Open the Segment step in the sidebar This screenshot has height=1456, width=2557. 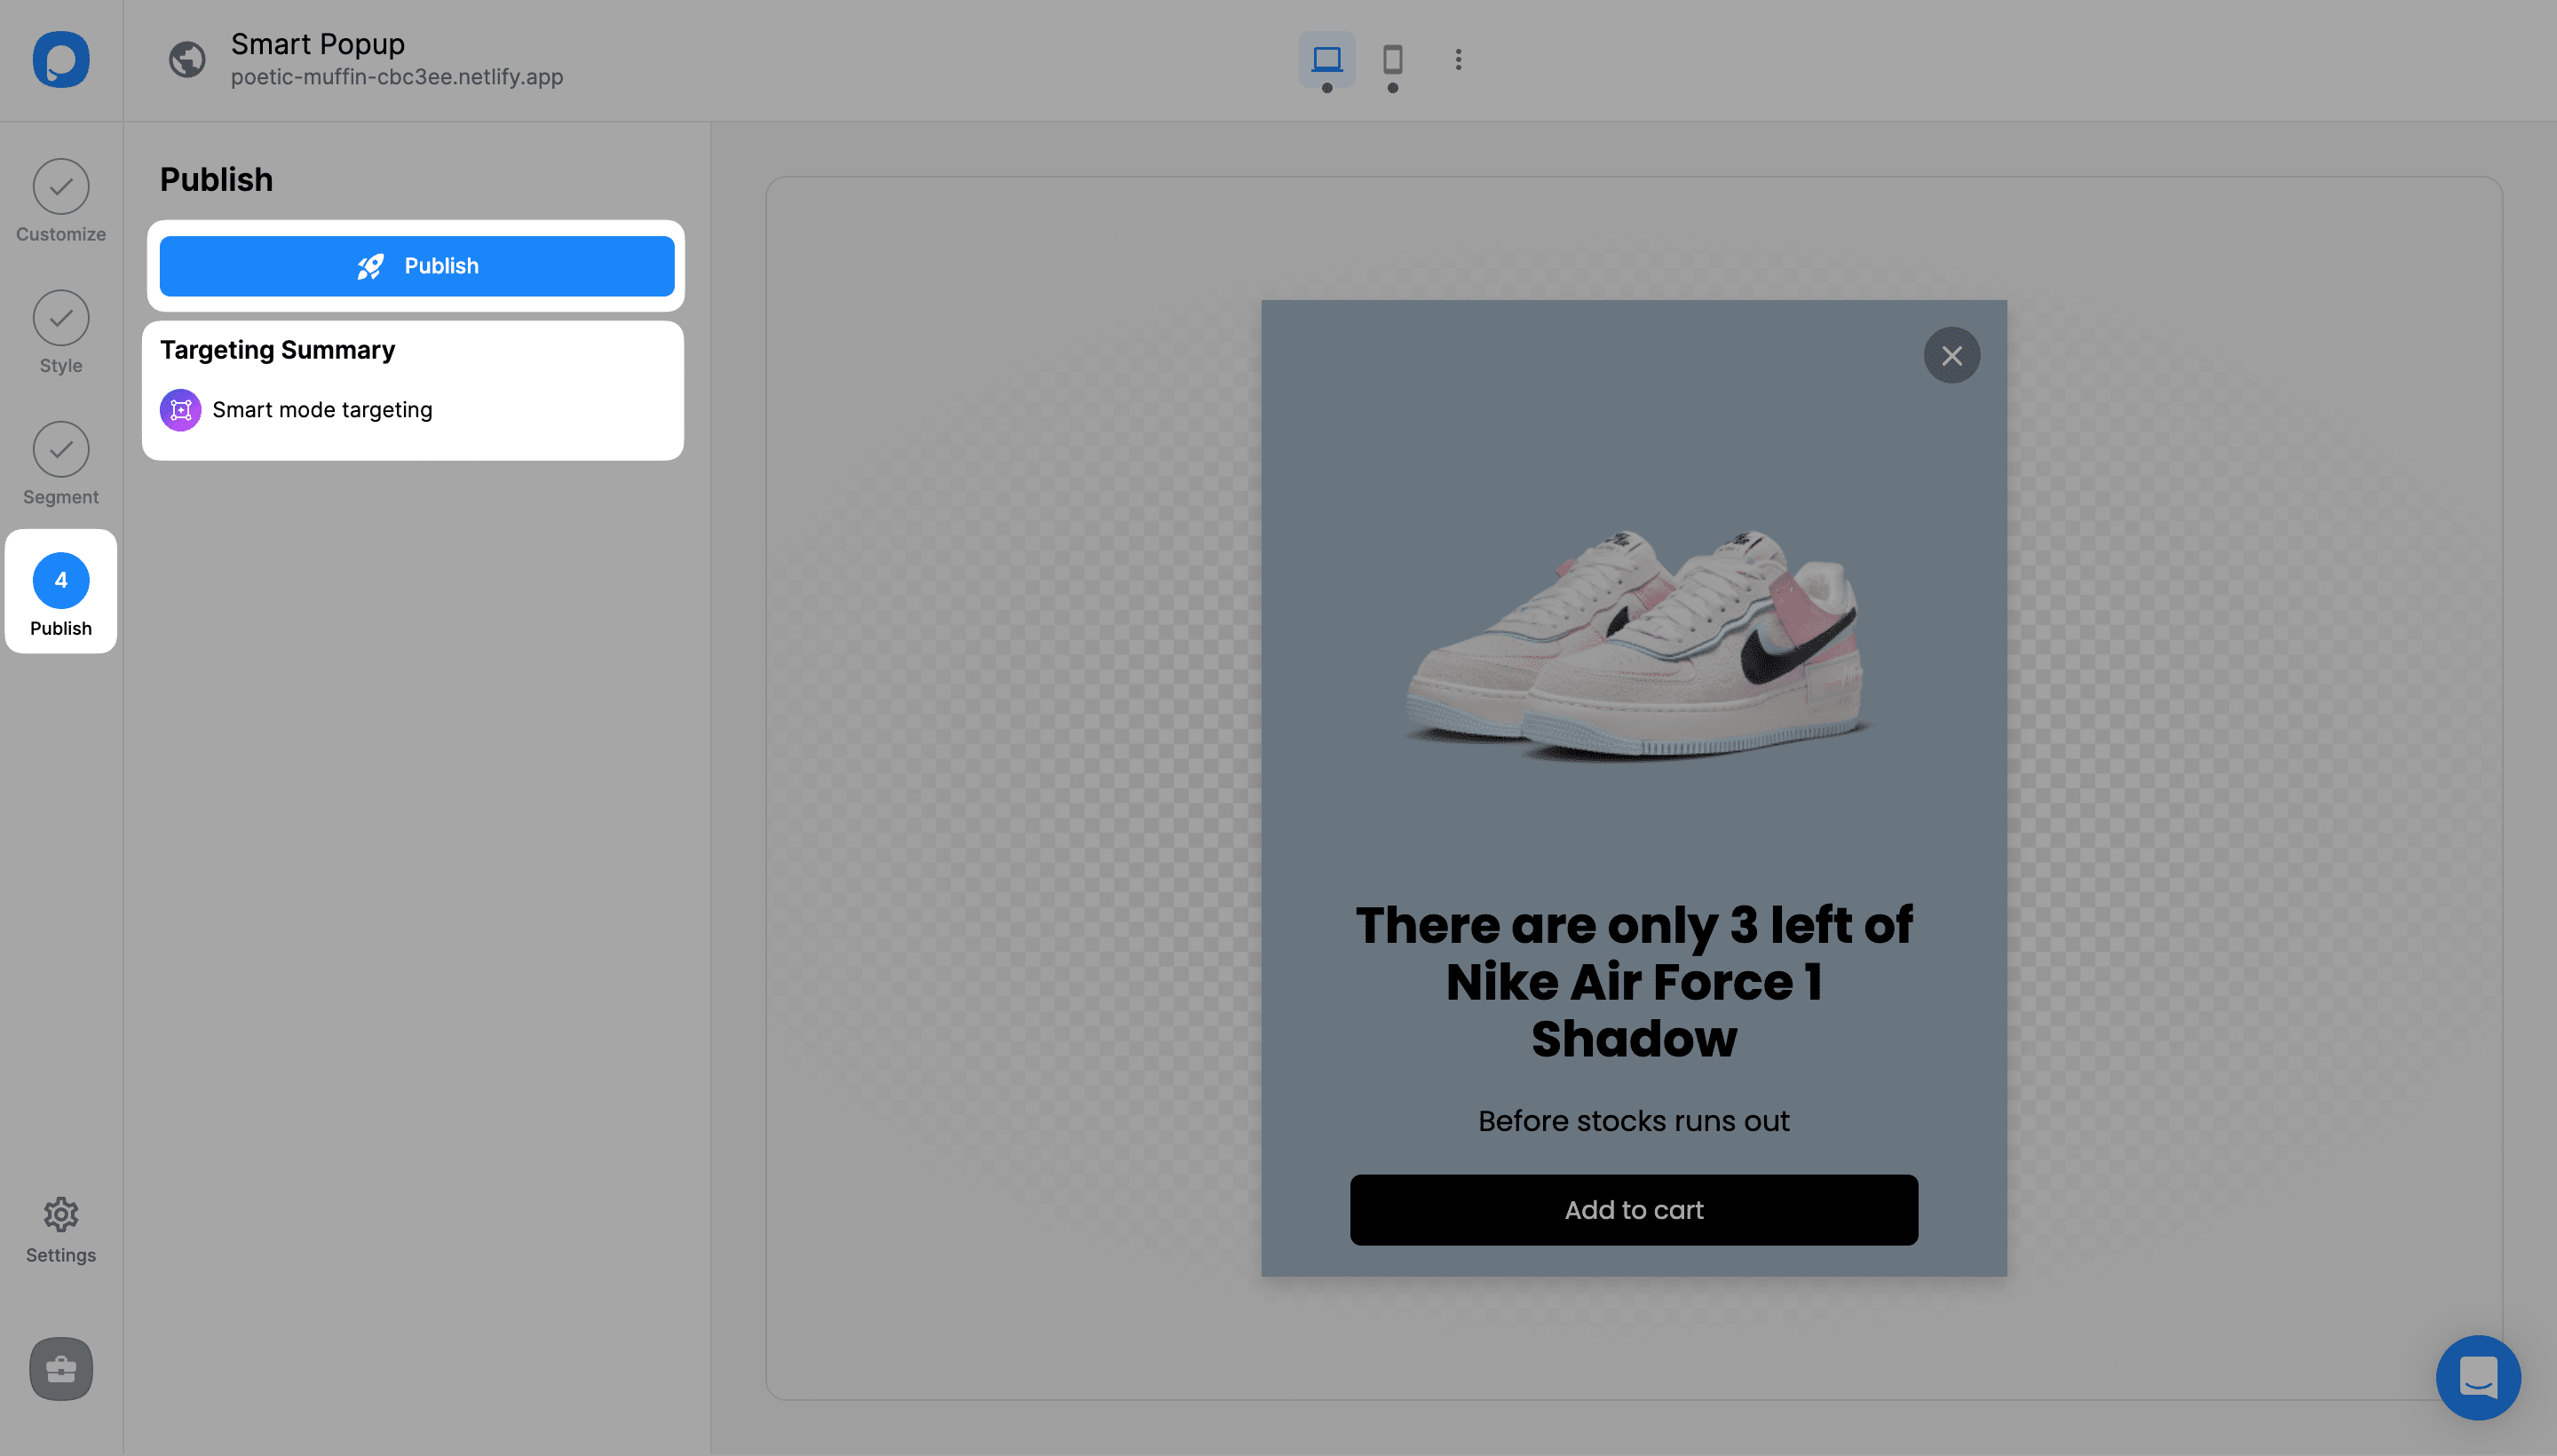pos(60,464)
